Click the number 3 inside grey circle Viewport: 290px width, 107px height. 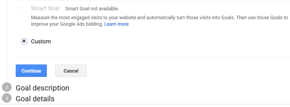[x=7, y=99]
